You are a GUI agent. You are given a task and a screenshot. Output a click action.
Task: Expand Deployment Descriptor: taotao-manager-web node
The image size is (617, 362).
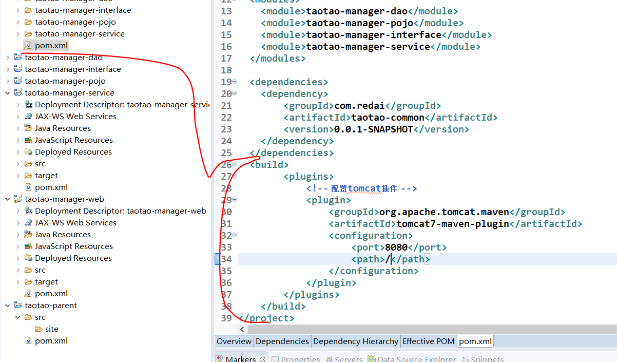click(17, 211)
